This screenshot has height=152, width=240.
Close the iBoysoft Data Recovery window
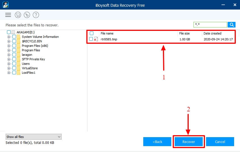click(x=235, y=5)
